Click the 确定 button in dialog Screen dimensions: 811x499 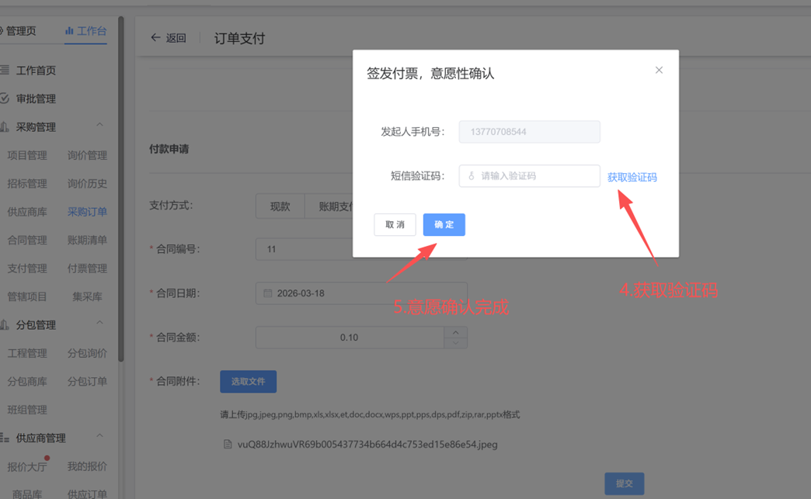tap(444, 224)
